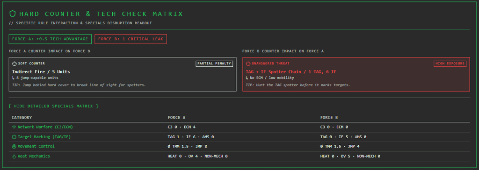Open the TAG + IF Spotter Chain card
479x170 pixels.
[x=356, y=74]
